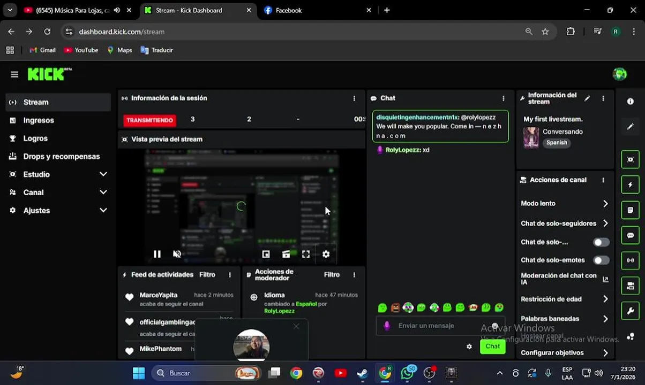
Task: Open the user avatar menu
Action: (x=620, y=74)
